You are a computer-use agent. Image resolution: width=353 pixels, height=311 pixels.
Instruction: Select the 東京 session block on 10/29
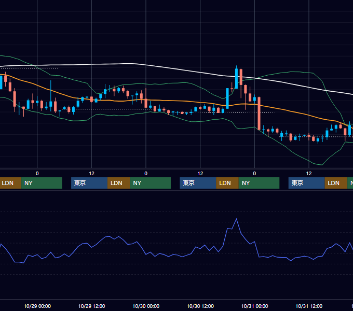89,183
